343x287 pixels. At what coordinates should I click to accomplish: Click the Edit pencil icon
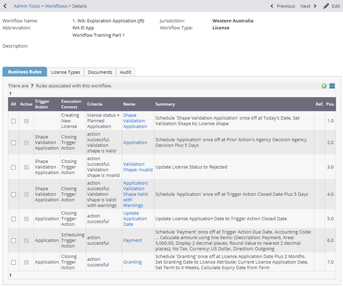(x=326, y=6)
